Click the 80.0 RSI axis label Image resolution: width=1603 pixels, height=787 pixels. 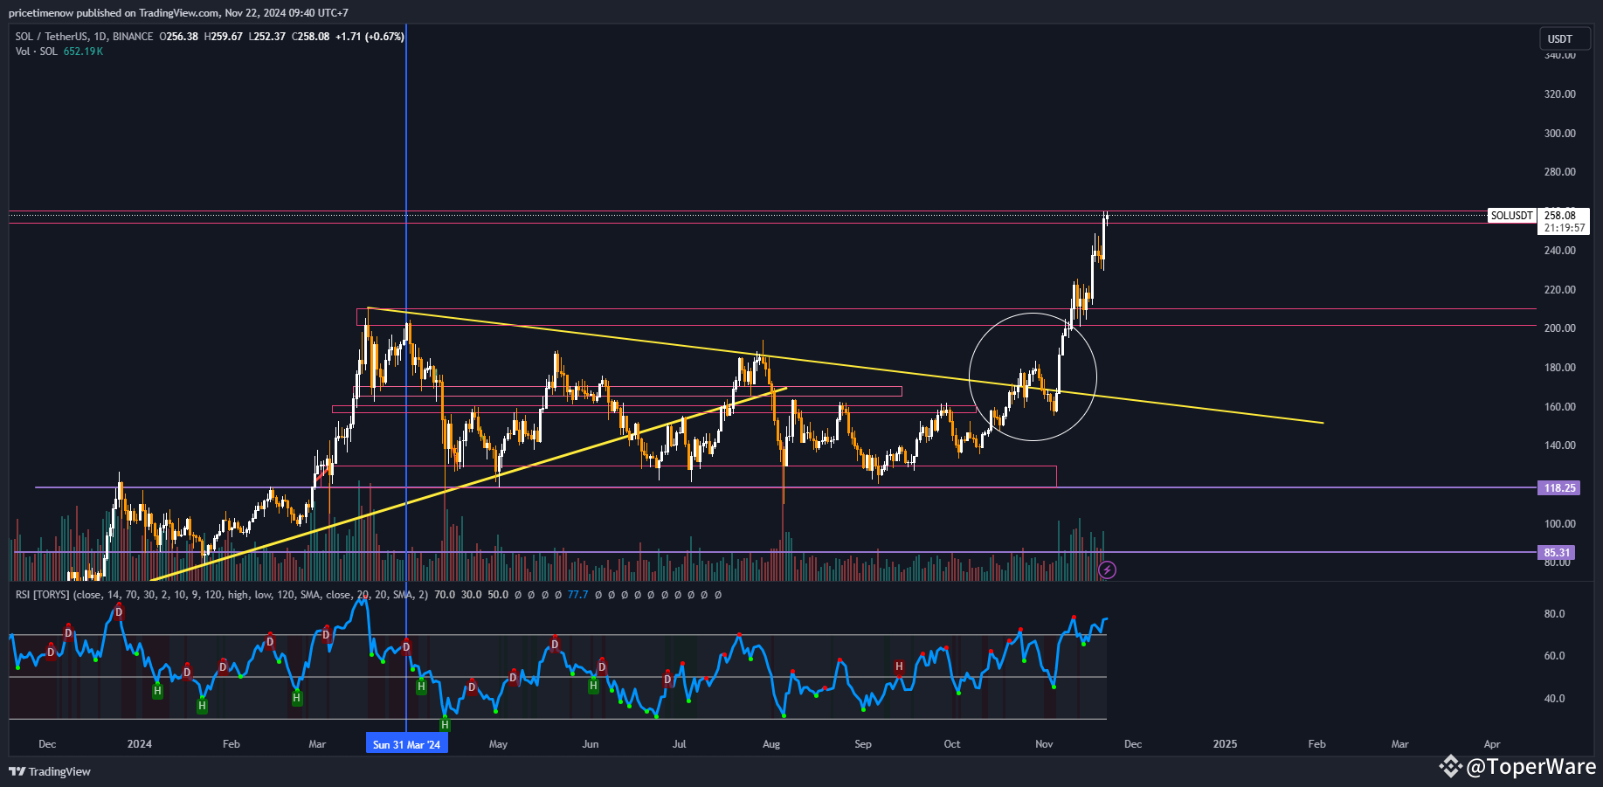pos(1554,614)
